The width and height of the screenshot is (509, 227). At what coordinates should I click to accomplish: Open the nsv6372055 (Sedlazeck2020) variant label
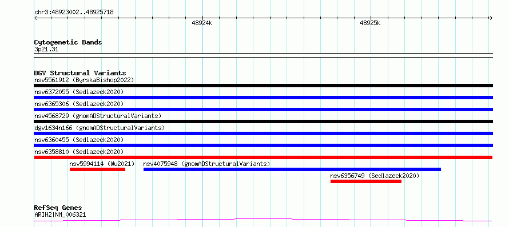click(79, 92)
